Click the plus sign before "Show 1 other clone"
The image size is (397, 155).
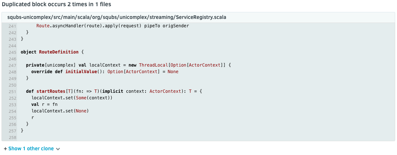[5, 148]
